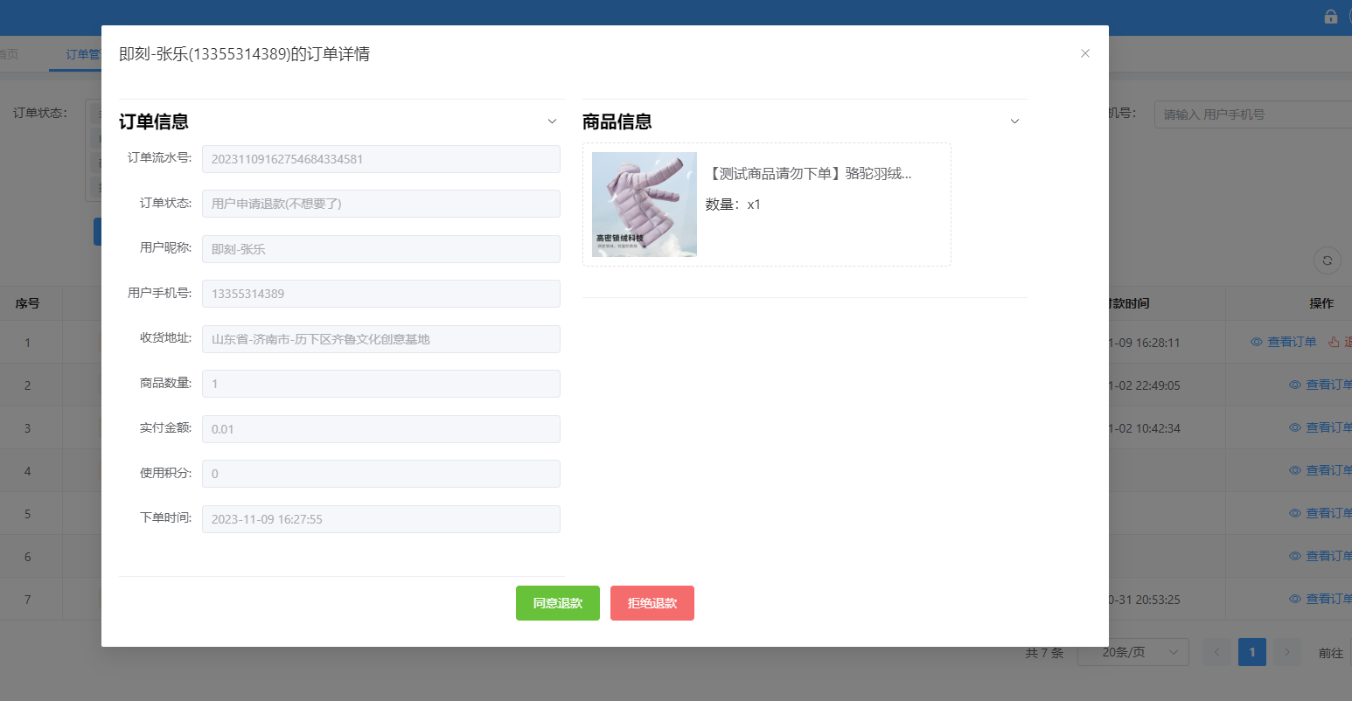Click the refund hand icon in row 1
The width and height of the screenshot is (1352, 701).
point(1334,342)
